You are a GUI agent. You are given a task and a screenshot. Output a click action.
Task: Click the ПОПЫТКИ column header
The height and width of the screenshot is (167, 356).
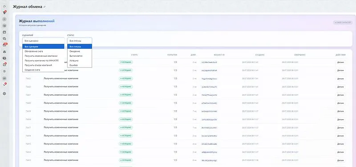[172, 55]
